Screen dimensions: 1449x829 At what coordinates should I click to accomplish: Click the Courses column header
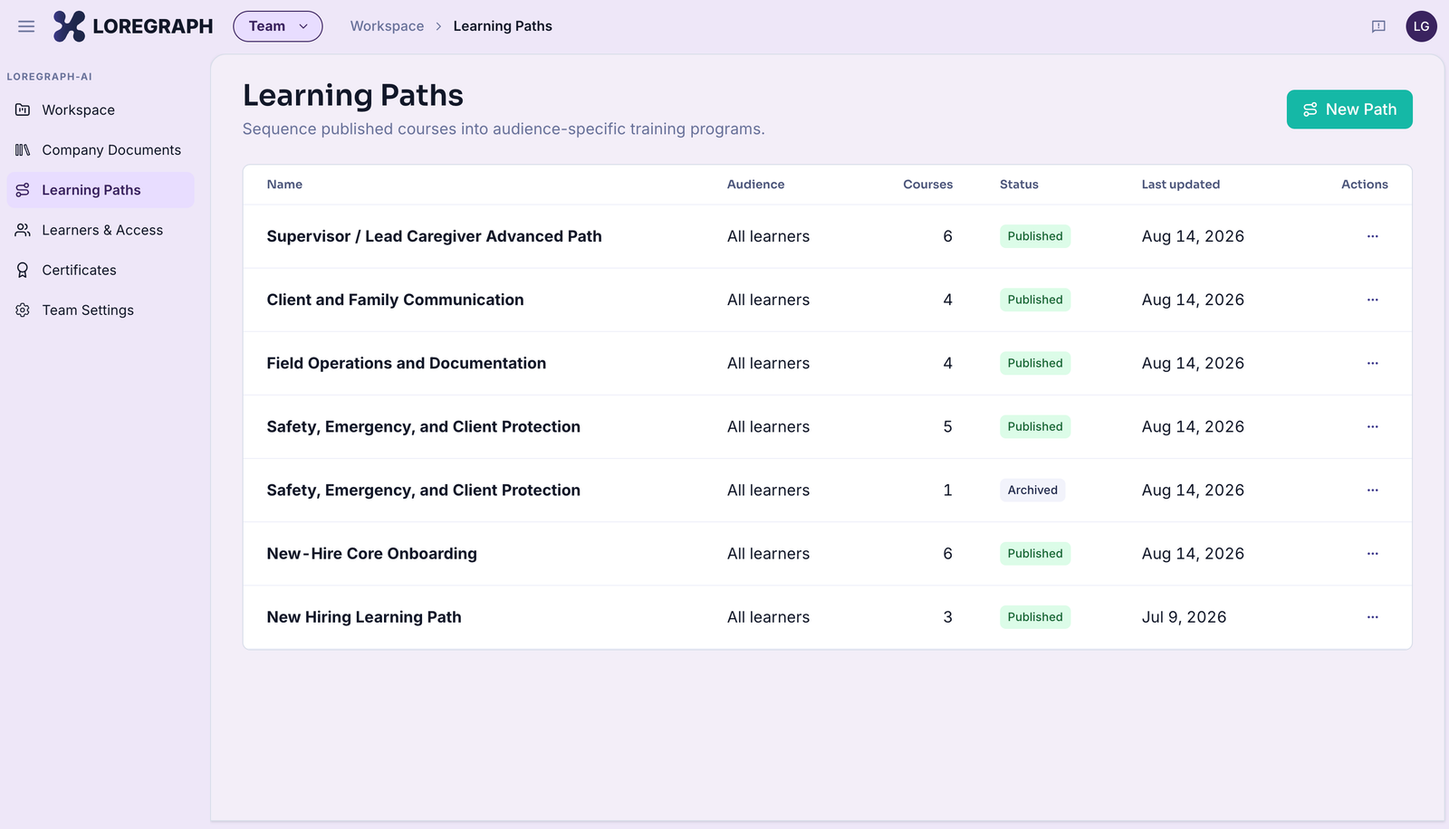coord(927,184)
